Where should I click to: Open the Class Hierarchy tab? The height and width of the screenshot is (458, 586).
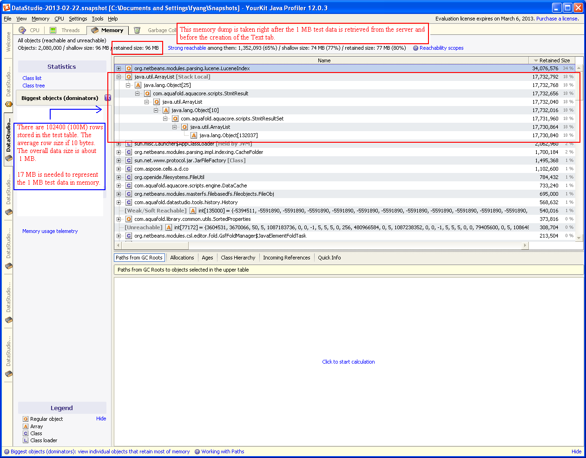tap(238, 258)
